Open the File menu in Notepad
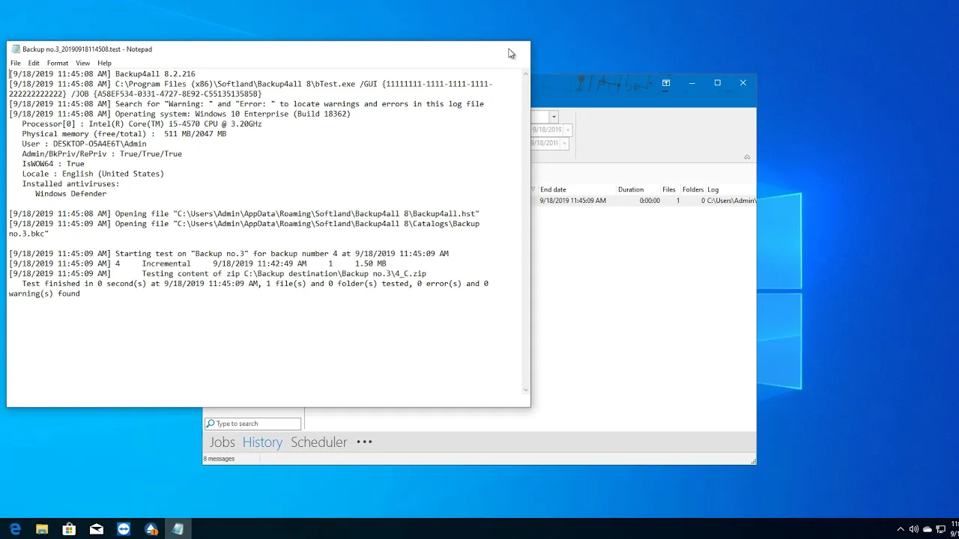 (15, 63)
